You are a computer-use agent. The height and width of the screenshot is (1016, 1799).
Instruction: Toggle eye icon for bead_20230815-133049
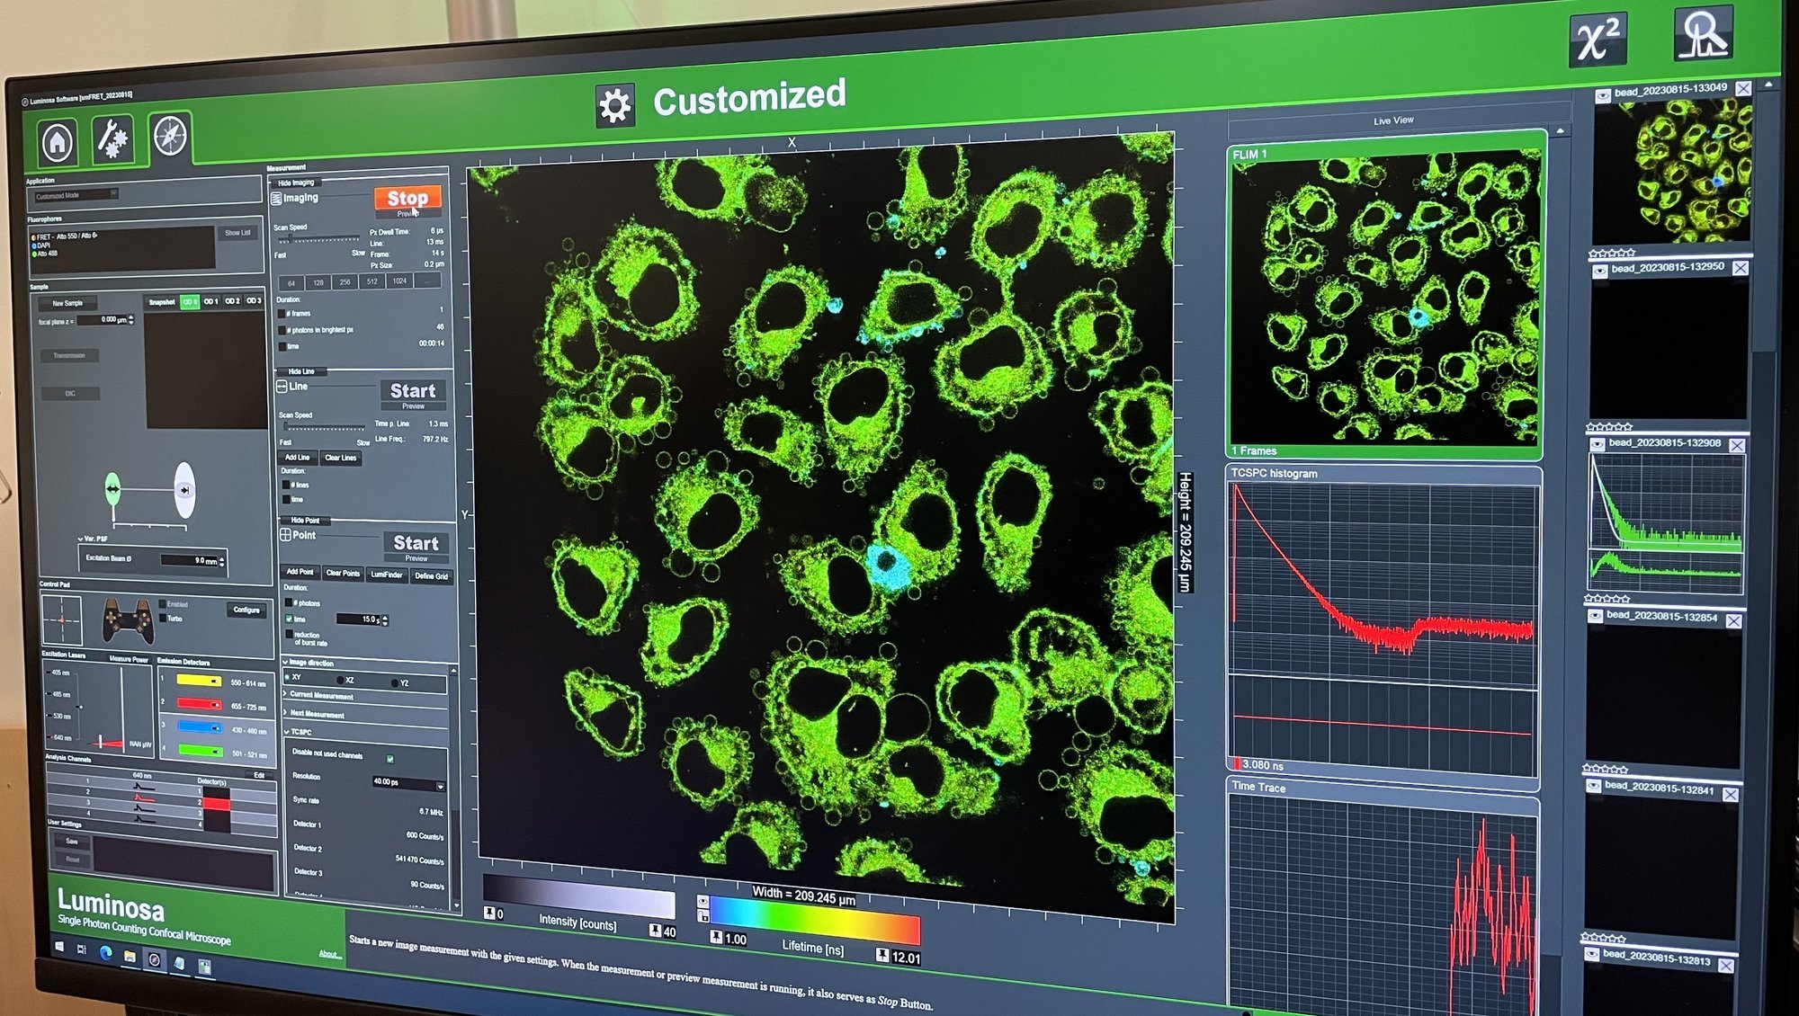1602,94
